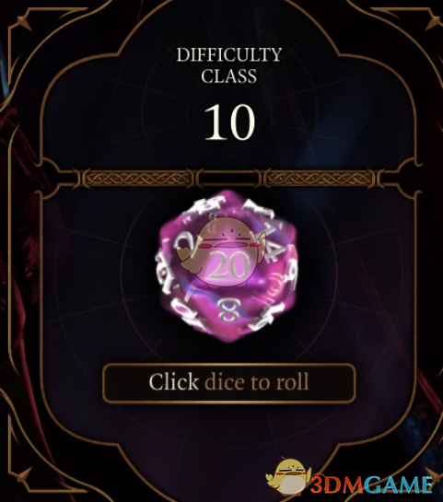This screenshot has width=443, height=502.
Task: Click the number 8 on the die's lower face
Action: (228, 309)
